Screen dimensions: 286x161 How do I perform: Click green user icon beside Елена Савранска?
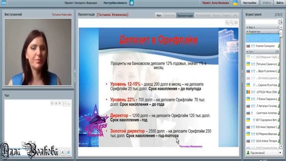pos(279,99)
